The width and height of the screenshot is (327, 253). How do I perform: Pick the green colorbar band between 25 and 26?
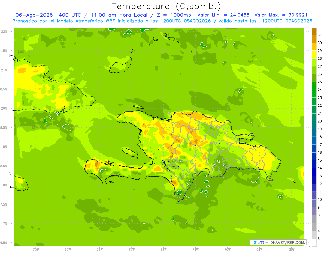(314, 78)
